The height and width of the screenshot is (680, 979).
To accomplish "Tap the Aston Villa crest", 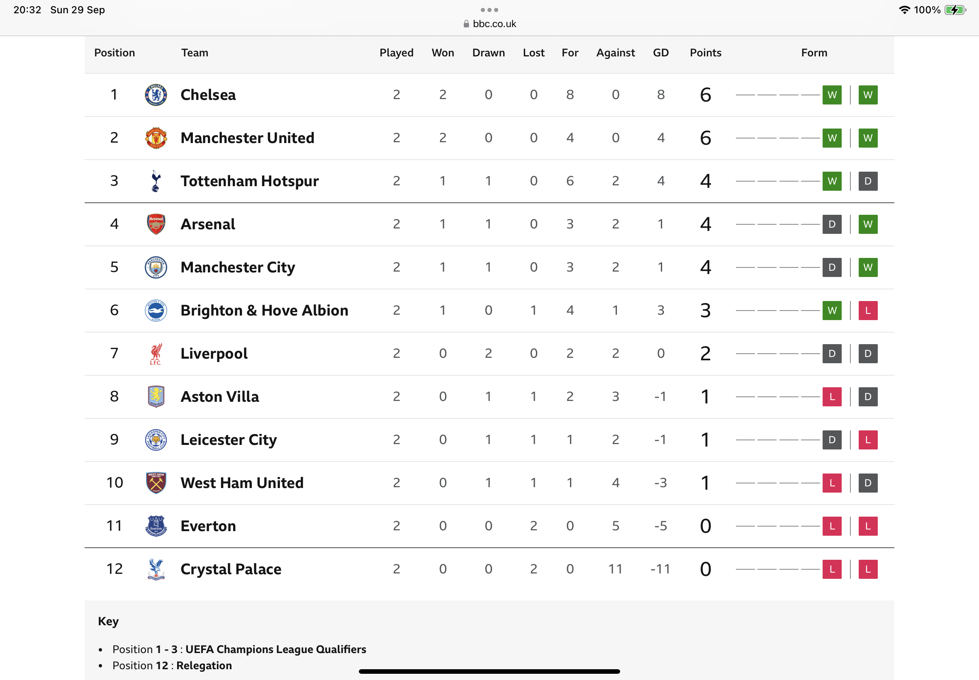I will tap(156, 397).
